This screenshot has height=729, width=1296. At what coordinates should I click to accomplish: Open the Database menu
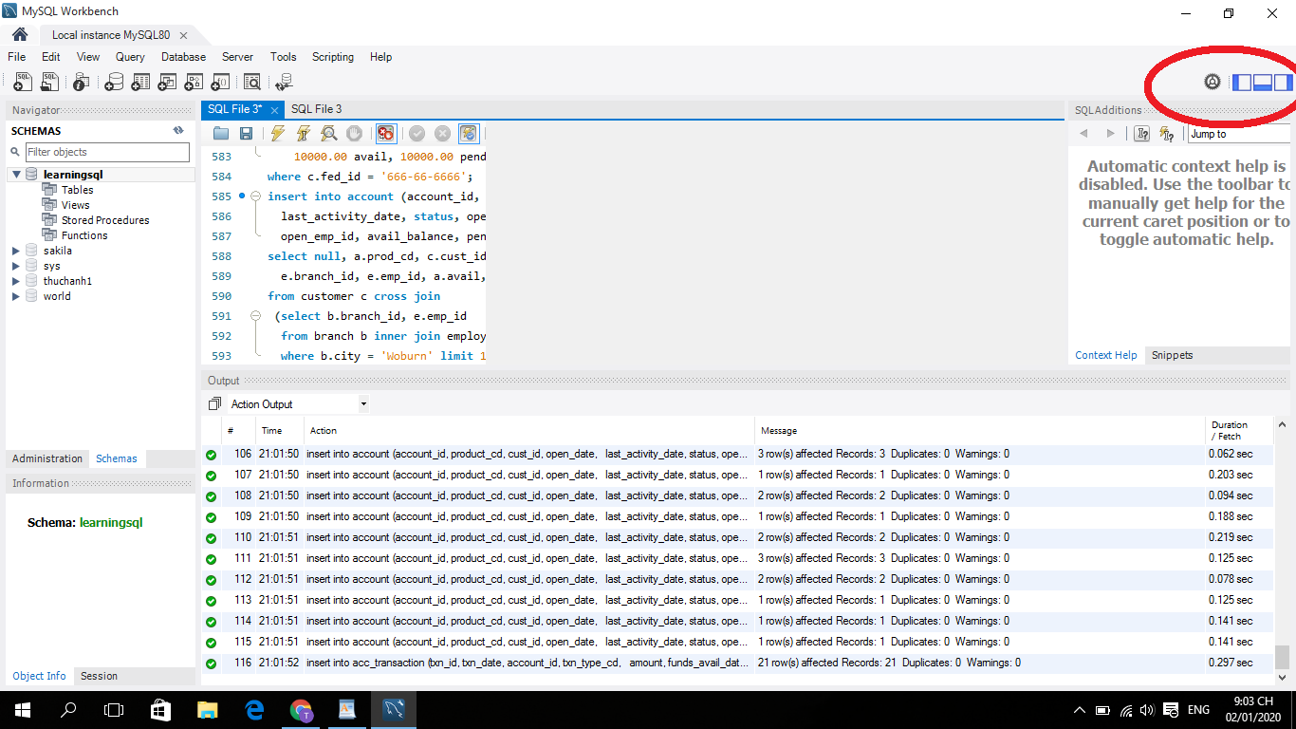point(183,57)
